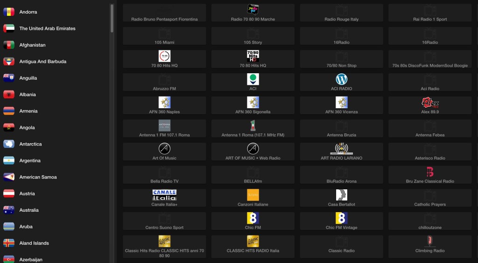Open the Alex 89.9 station logo
The width and height of the screenshot is (478, 263).
pos(430,103)
